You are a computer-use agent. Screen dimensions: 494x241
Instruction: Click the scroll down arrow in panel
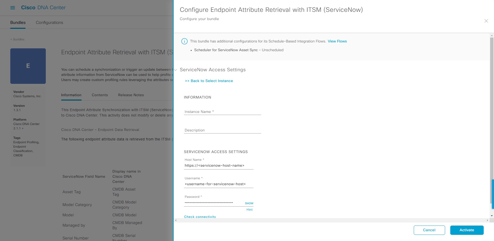click(x=492, y=216)
